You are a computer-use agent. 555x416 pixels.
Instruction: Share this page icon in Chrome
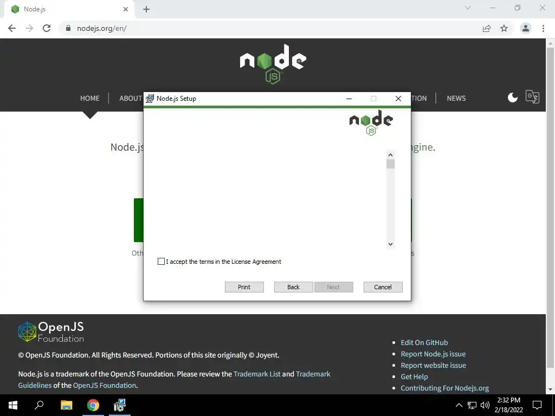click(x=487, y=28)
